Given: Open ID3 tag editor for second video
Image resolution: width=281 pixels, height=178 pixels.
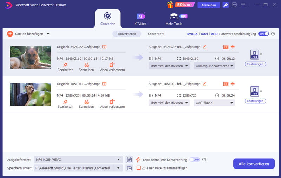Looking at the screenshot, I should click(226, 84).
